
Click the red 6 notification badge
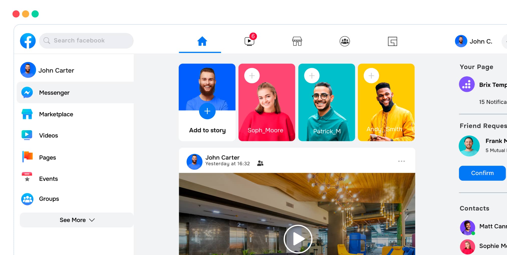point(253,36)
